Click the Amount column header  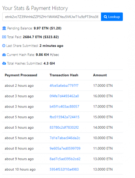[100, 75]
